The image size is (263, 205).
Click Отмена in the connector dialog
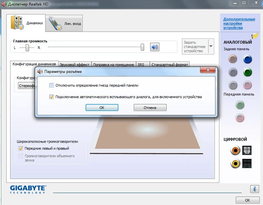(x=150, y=108)
